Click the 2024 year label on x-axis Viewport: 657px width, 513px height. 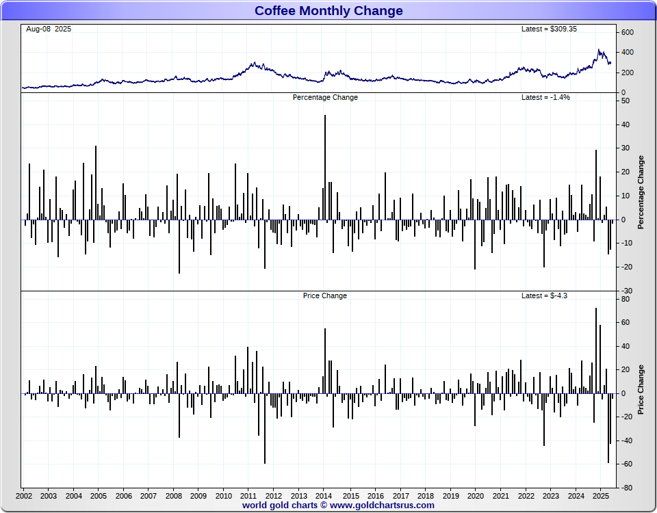(x=576, y=496)
